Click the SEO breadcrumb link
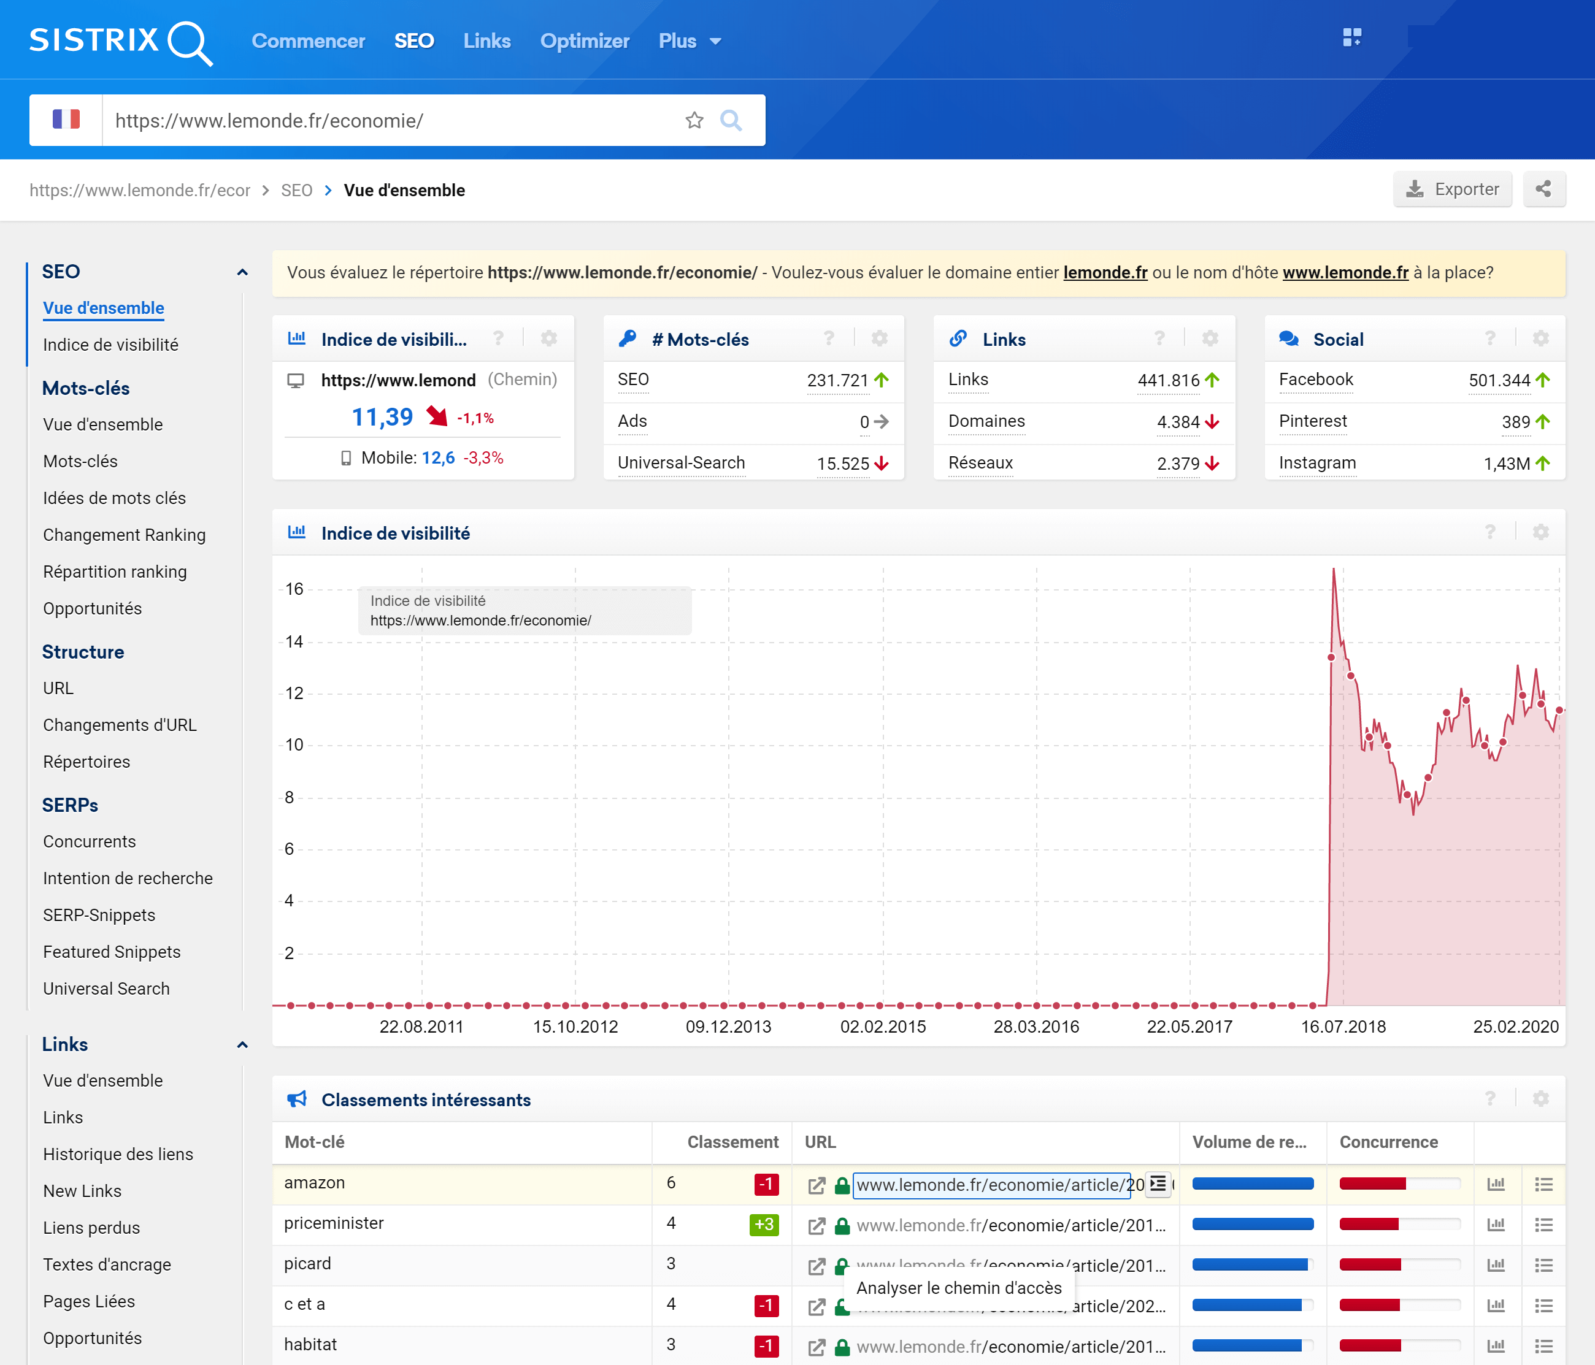Screen dimensions: 1595x1365 [x=296, y=190]
